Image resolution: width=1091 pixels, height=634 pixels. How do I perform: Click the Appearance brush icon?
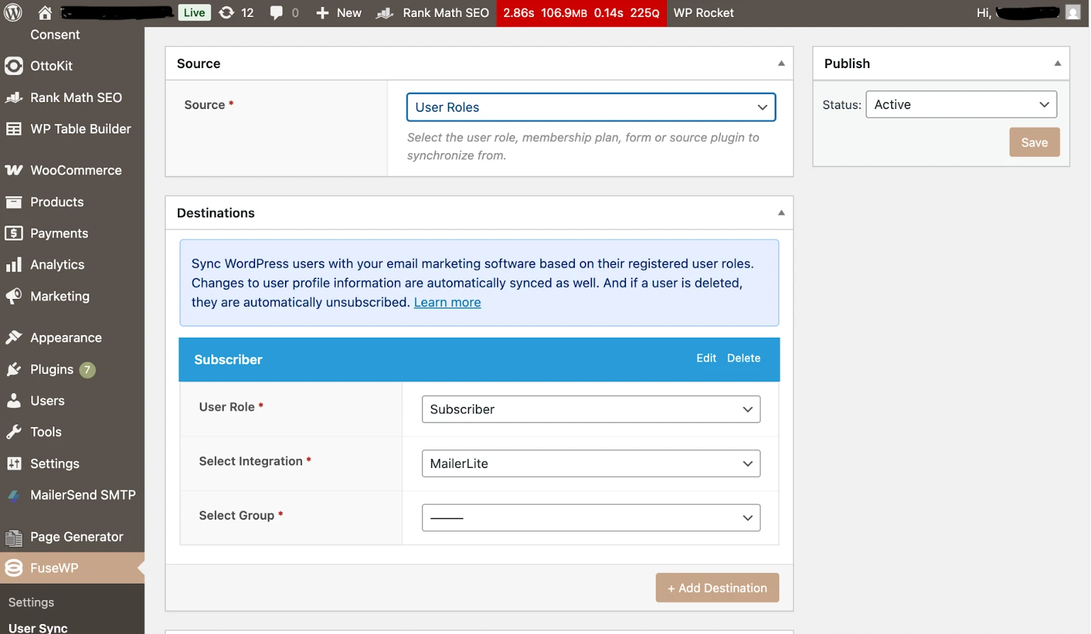coord(14,338)
